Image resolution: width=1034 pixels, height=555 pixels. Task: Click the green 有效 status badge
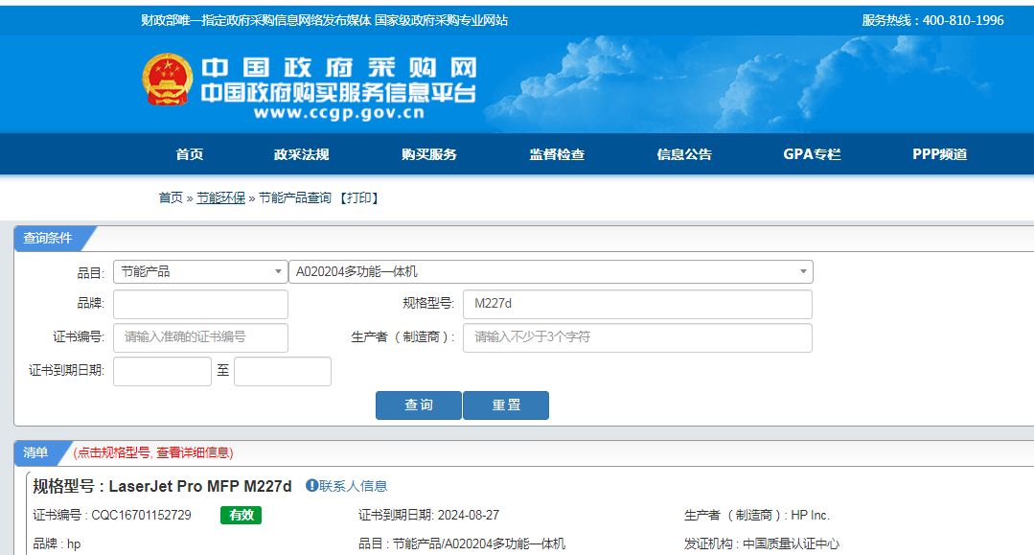point(241,516)
